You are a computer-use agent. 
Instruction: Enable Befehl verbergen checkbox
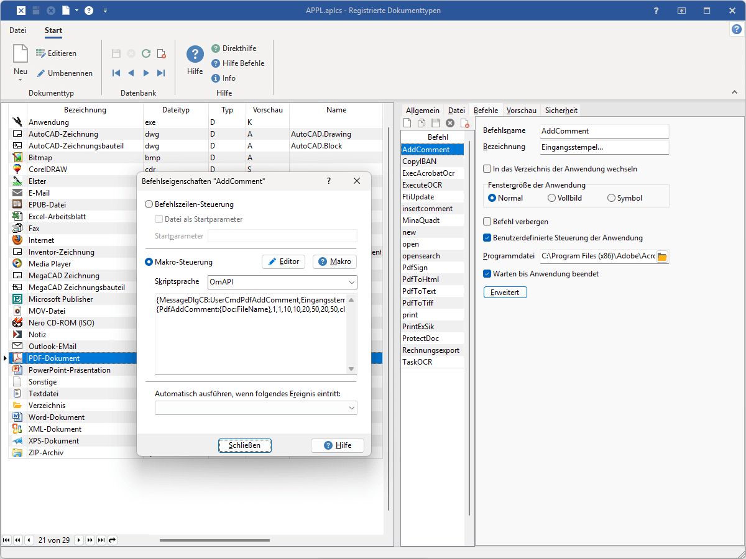pos(487,222)
